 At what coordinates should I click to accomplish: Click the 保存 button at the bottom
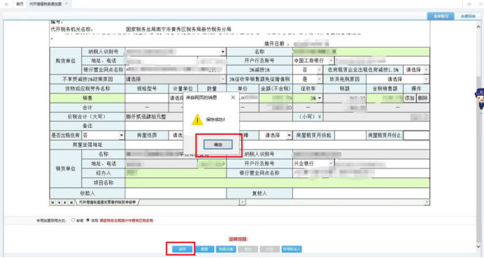(x=182, y=249)
